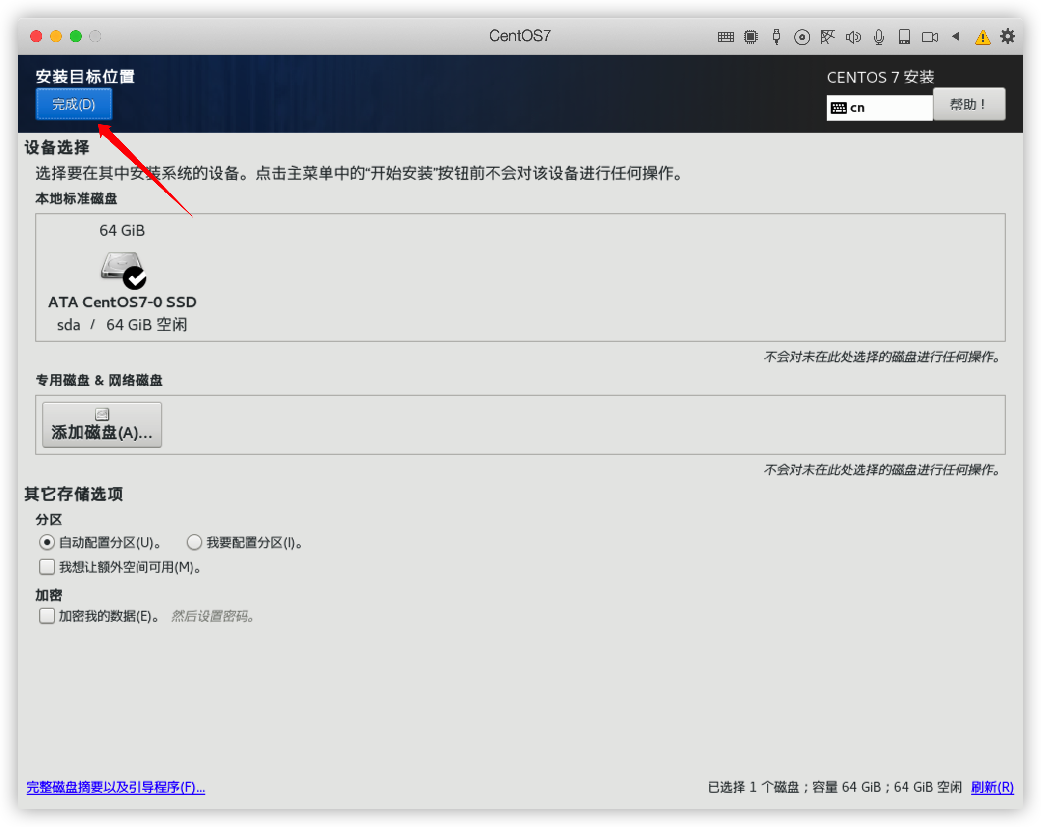Select manual partitioning option (我要配置分区)

(x=194, y=543)
